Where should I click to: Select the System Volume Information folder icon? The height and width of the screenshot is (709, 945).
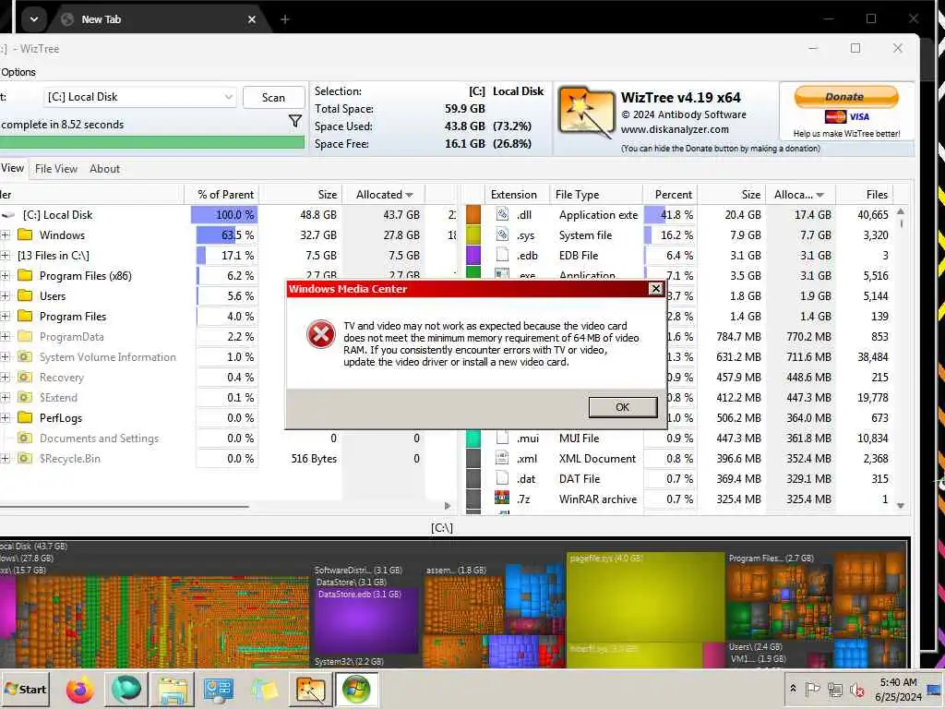coord(25,357)
